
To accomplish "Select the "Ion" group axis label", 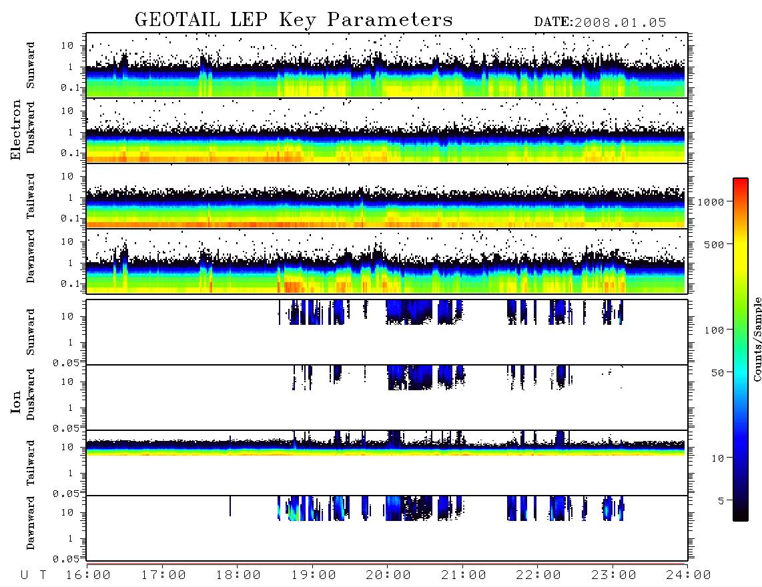I will pyautogui.click(x=15, y=402).
